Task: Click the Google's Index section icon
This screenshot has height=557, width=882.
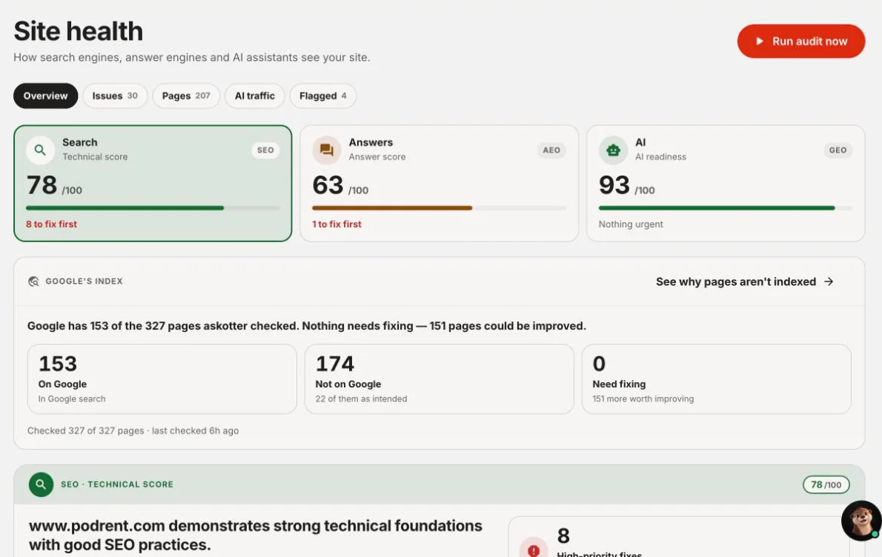Action: tap(34, 281)
